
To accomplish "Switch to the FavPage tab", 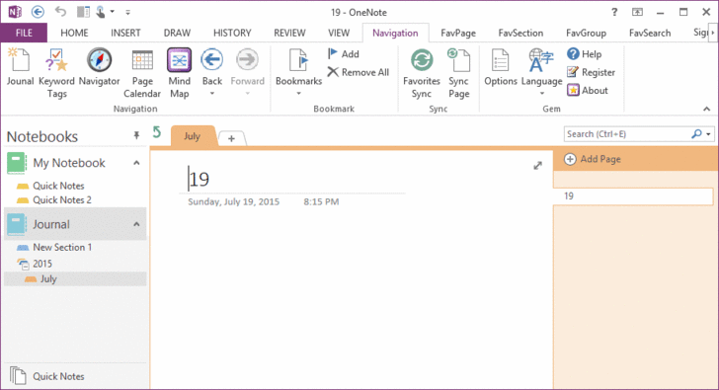I will (x=458, y=33).
